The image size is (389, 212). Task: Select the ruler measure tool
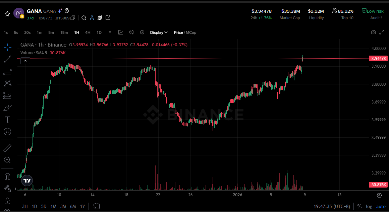7,148
